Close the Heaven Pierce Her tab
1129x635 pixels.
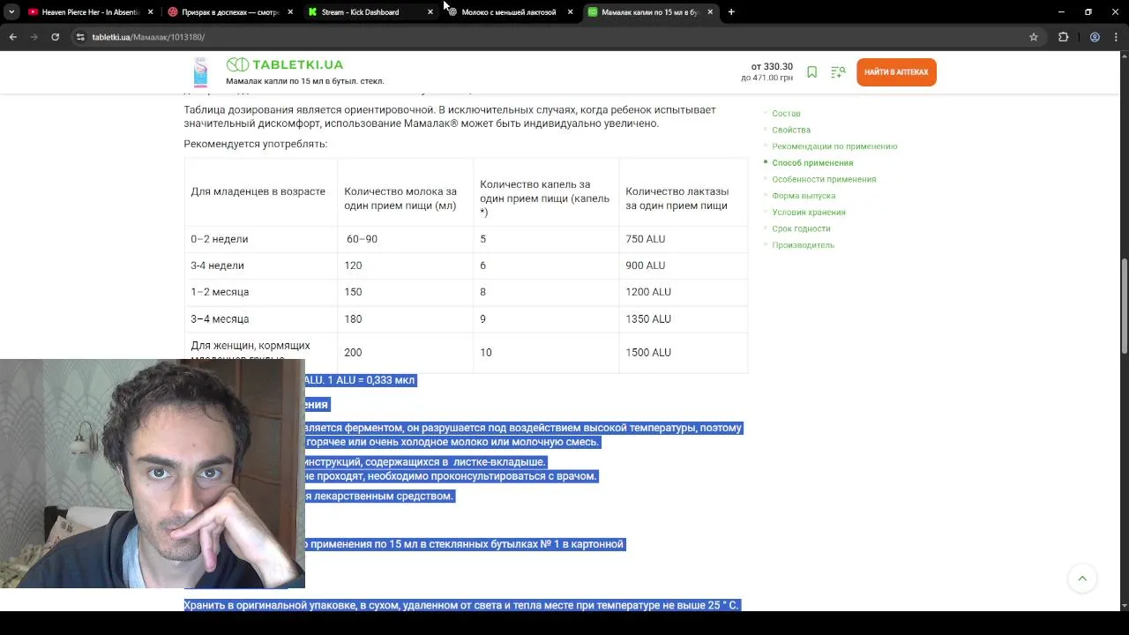(150, 12)
